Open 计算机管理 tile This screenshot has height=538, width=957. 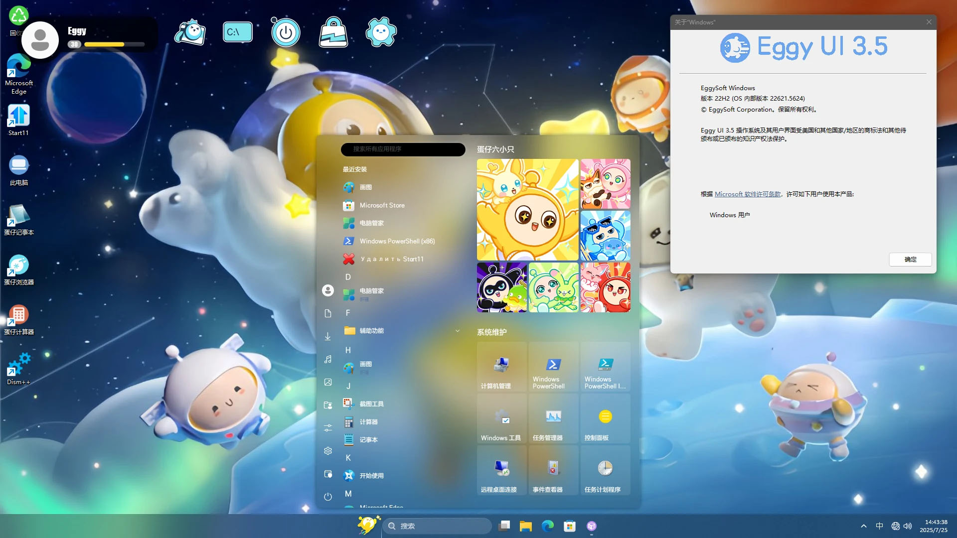[x=502, y=367]
